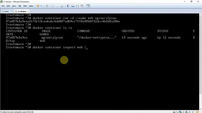Click the IMAGE column header
Viewport: 202px width, 113px height.
click(46, 31)
